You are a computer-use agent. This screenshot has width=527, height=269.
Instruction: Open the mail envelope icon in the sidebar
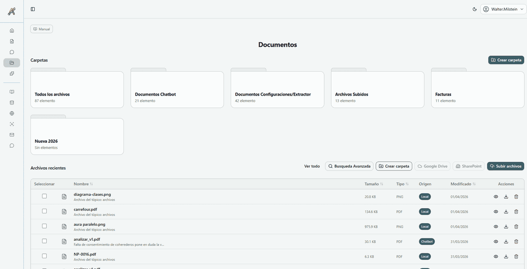pos(12,134)
